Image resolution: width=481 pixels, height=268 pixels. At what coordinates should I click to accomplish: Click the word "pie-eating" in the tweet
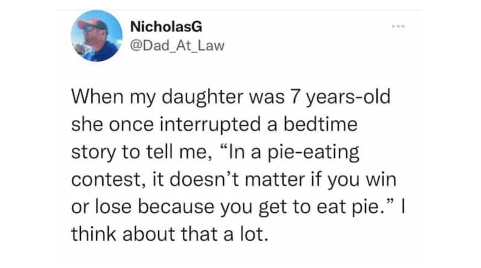(316, 153)
